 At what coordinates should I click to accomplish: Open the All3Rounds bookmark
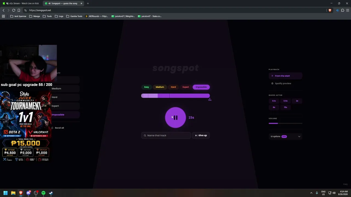pyautogui.click(x=97, y=16)
